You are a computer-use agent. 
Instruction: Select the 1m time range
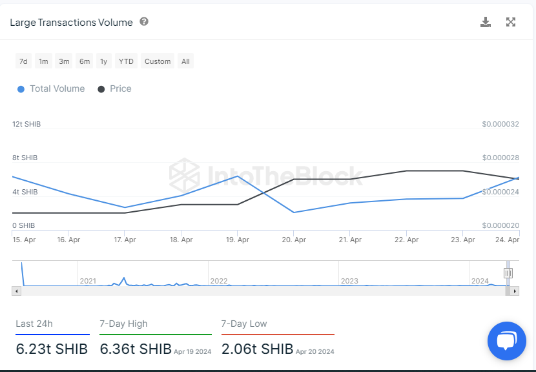tap(43, 61)
